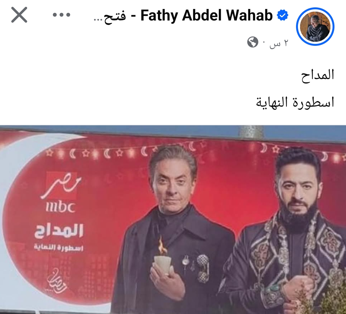Click the MBC Masr logo on the billboard
The image size is (346, 314).
(61, 192)
